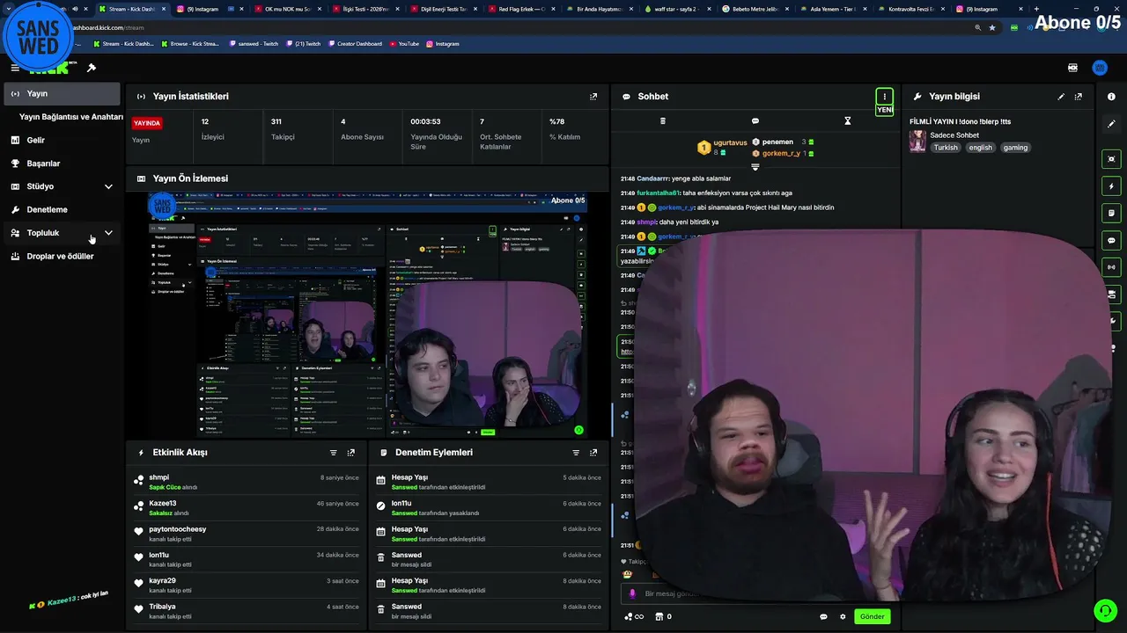
Task: Expand the Stüdyo sidebar section
Action: coord(108,186)
